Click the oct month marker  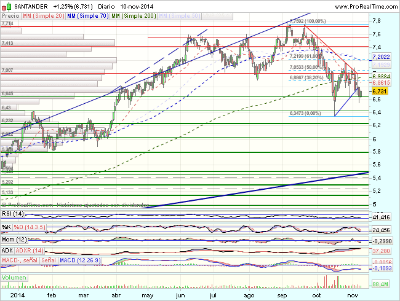(316, 295)
